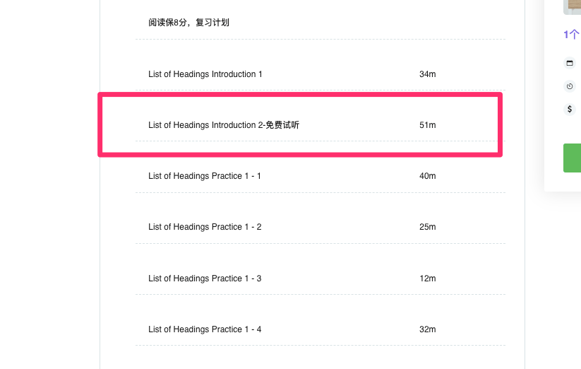Click the 12m duration label

[427, 279]
